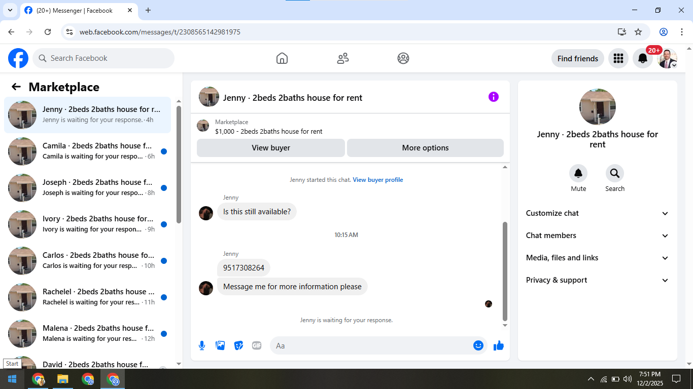Open Ivory's conversation in the list
The height and width of the screenshot is (389, 693).
(x=87, y=224)
